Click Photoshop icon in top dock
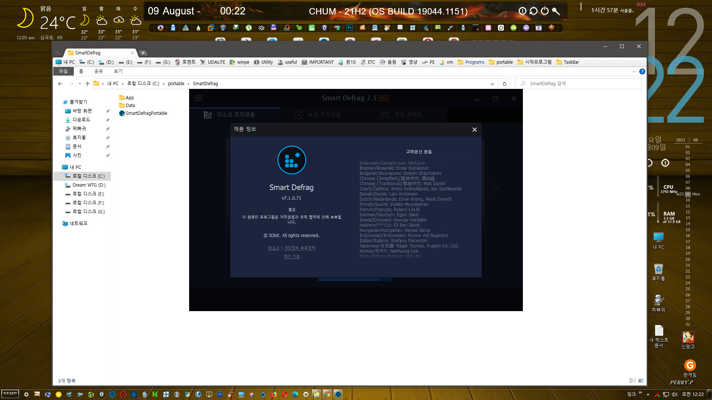The image size is (712, 400). point(350,28)
